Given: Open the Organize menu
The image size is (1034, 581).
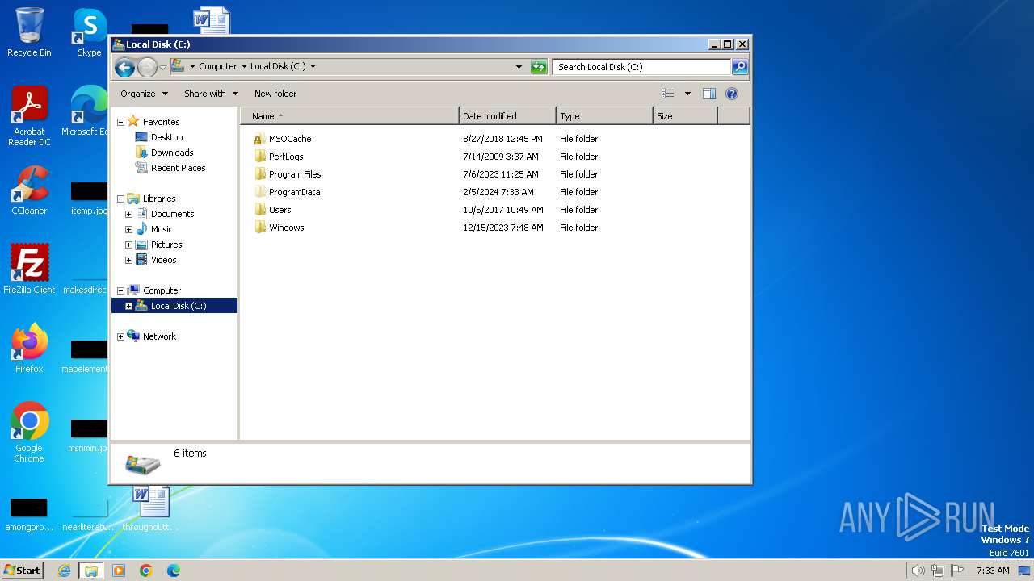Looking at the screenshot, I should [x=144, y=94].
